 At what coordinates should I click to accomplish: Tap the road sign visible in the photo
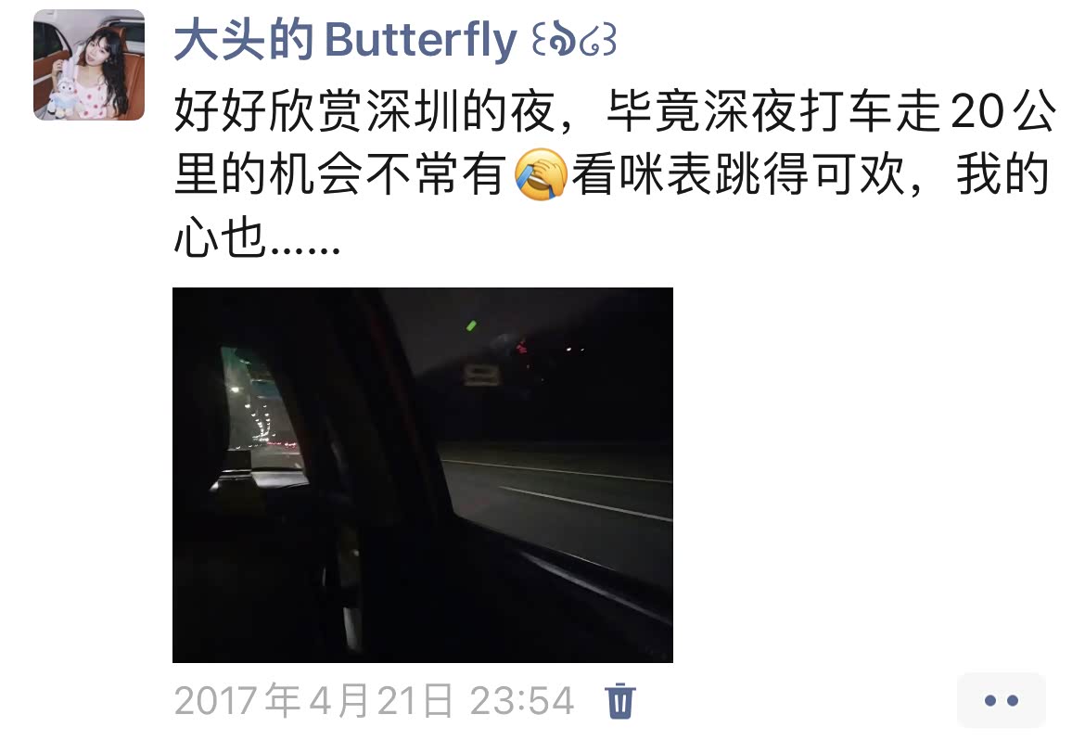(x=481, y=375)
